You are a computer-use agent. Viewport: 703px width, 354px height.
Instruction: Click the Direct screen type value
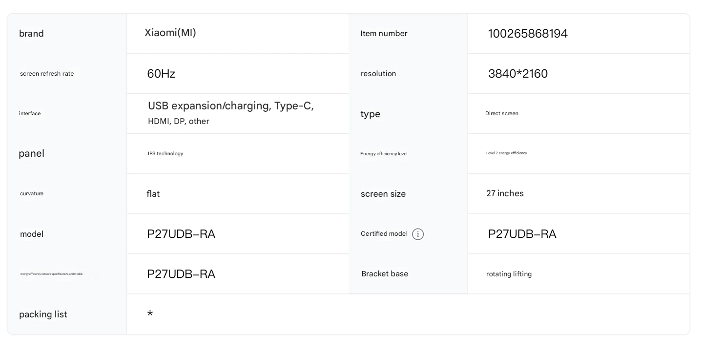501,113
